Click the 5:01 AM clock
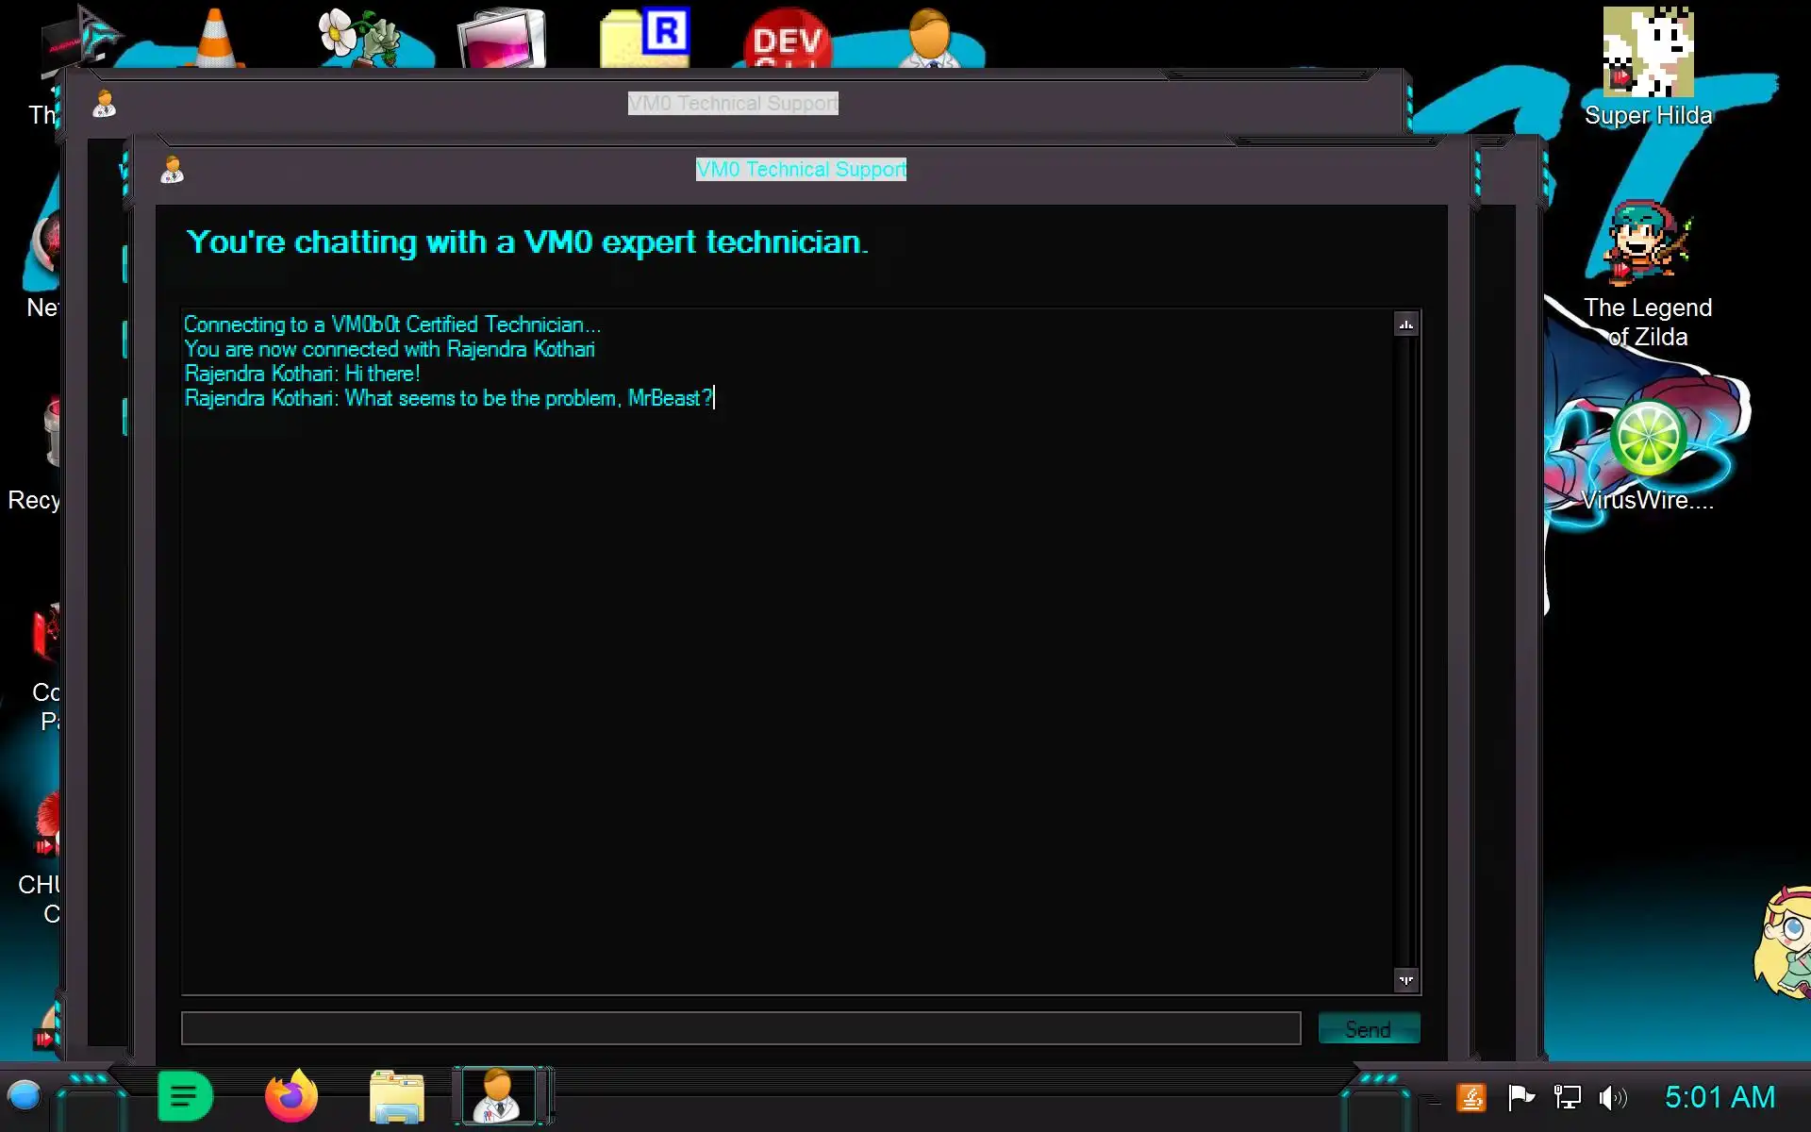The image size is (1811, 1132). pos(1719,1097)
